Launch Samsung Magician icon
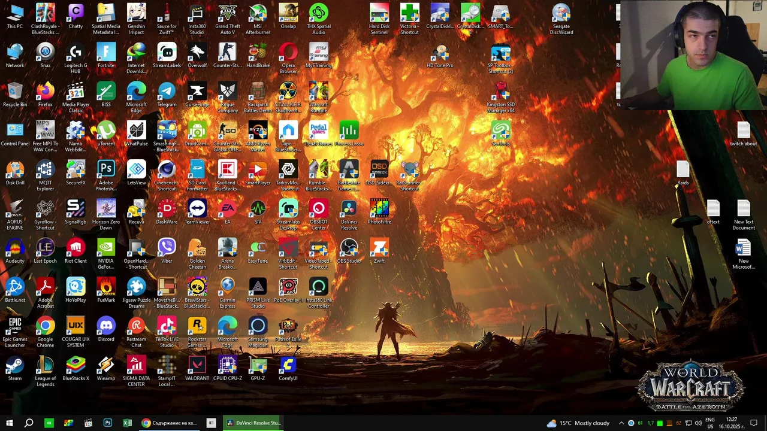Screen dimensions: 767x431 point(258,331)
